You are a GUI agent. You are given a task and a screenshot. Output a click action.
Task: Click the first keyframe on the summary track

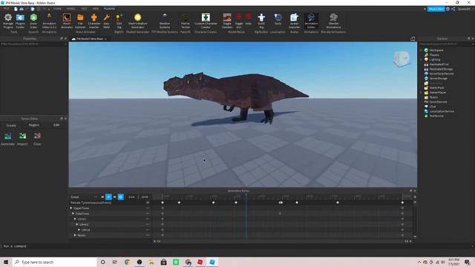(x=163, y=202)
